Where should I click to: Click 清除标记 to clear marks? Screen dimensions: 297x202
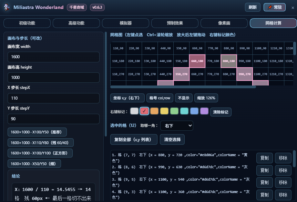[x=221, y=112]
